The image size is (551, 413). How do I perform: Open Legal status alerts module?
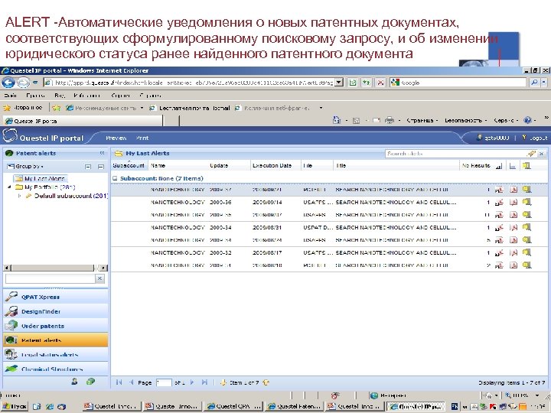pos(55,355)
